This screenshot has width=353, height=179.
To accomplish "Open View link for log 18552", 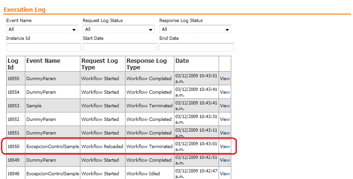I will pyautogui.click(x=225, y=119).
